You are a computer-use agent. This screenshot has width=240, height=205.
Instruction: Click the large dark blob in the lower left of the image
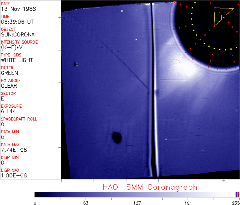[x=117, y=137]
